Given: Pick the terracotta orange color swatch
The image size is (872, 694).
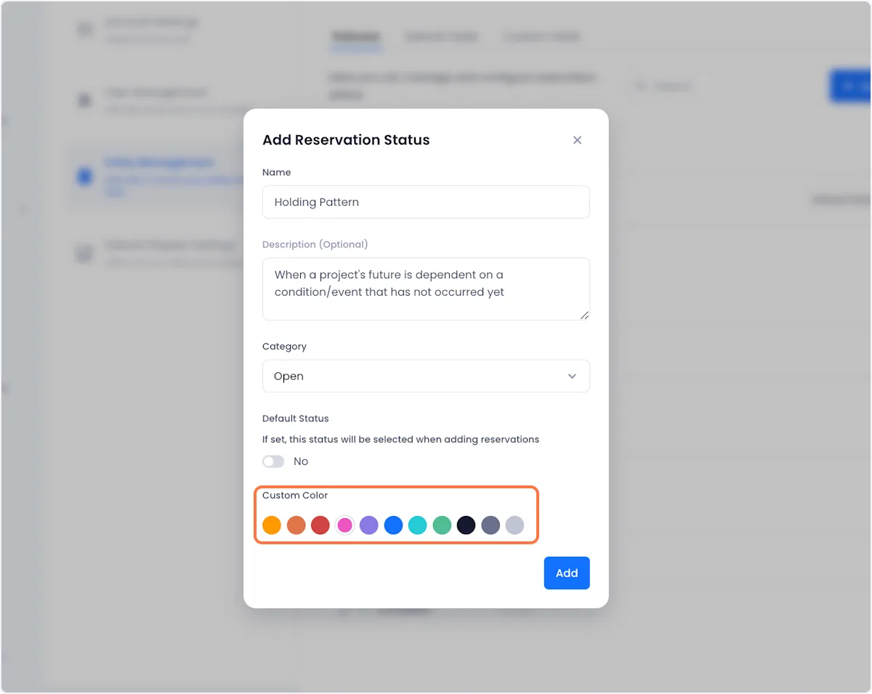Looking at the screenshot, I should pyautogui.click(x=296, y=525).
